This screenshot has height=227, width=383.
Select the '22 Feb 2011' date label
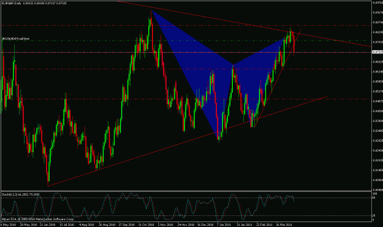point(264,225)
